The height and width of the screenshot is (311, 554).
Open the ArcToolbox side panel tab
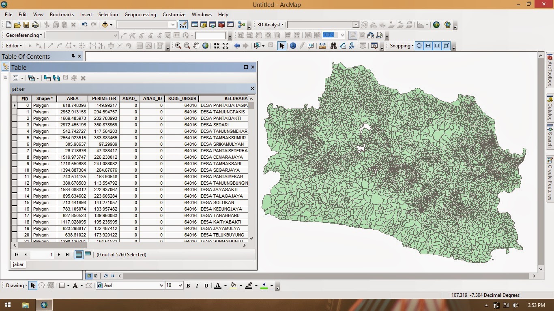click(550, 71)
